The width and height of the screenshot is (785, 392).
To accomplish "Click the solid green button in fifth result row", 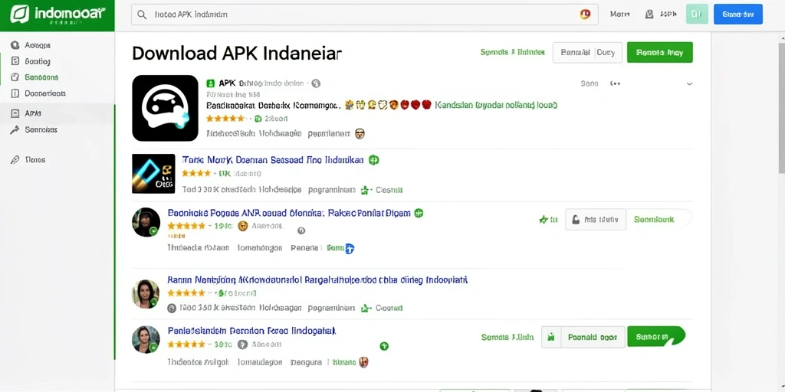I will 656,337.
